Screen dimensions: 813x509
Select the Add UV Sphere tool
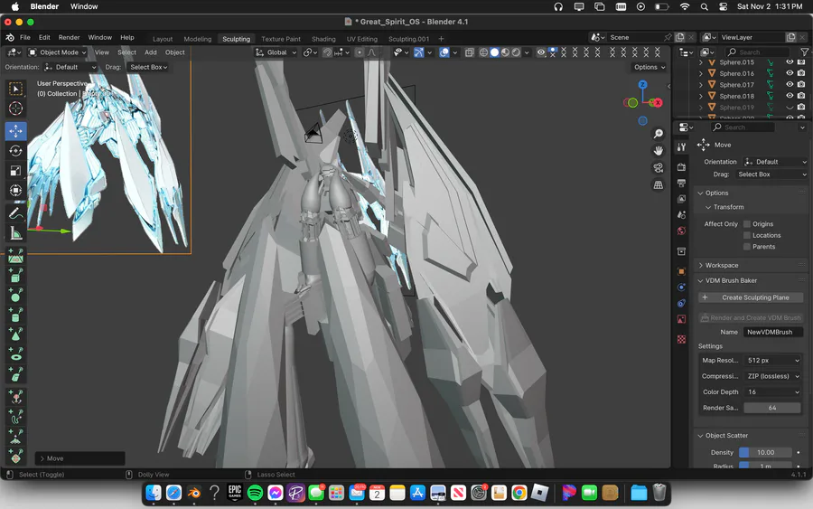pos(15,296)
